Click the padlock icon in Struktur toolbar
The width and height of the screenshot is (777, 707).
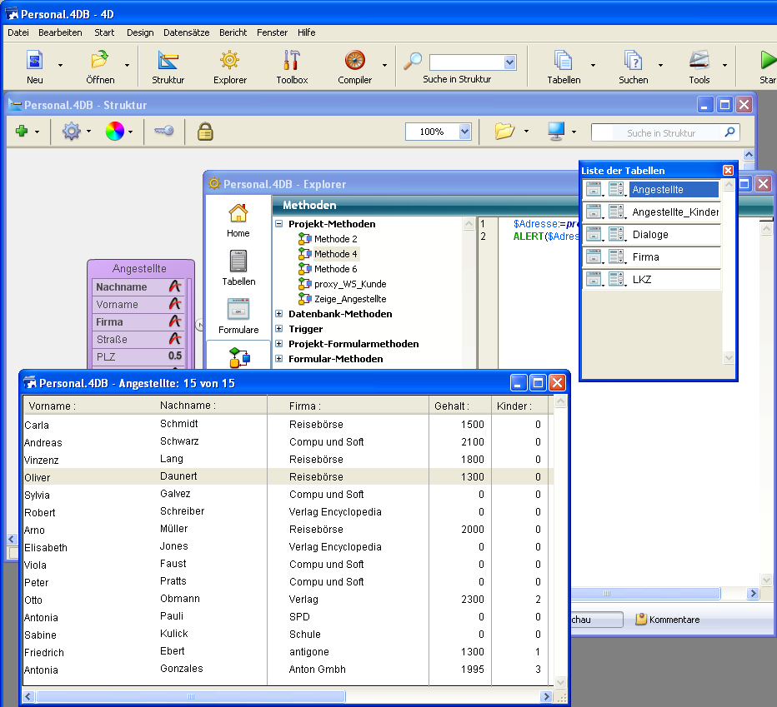click(x=204, y=132)
